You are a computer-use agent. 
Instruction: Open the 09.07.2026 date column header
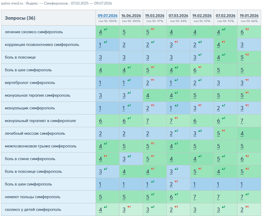pyautogui.click(x=108, y=16)
